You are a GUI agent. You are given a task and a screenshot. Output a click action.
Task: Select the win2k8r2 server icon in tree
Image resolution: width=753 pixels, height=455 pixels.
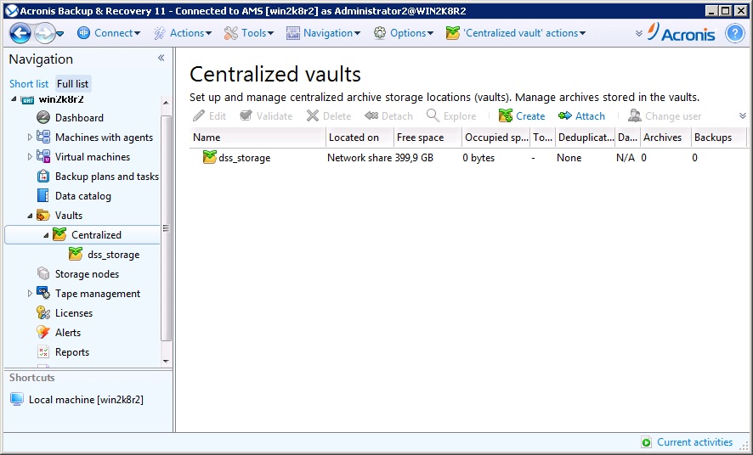28,99
